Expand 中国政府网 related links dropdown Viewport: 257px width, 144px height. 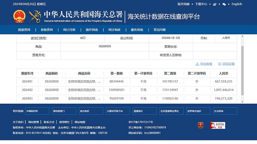37,111
